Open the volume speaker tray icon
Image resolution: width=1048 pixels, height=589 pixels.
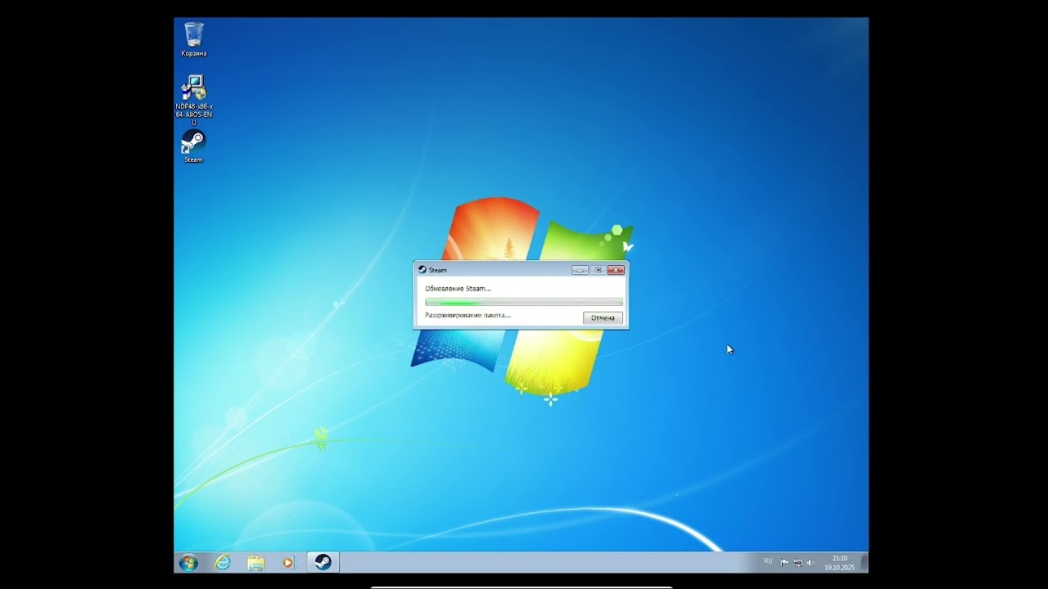[811, 563]
